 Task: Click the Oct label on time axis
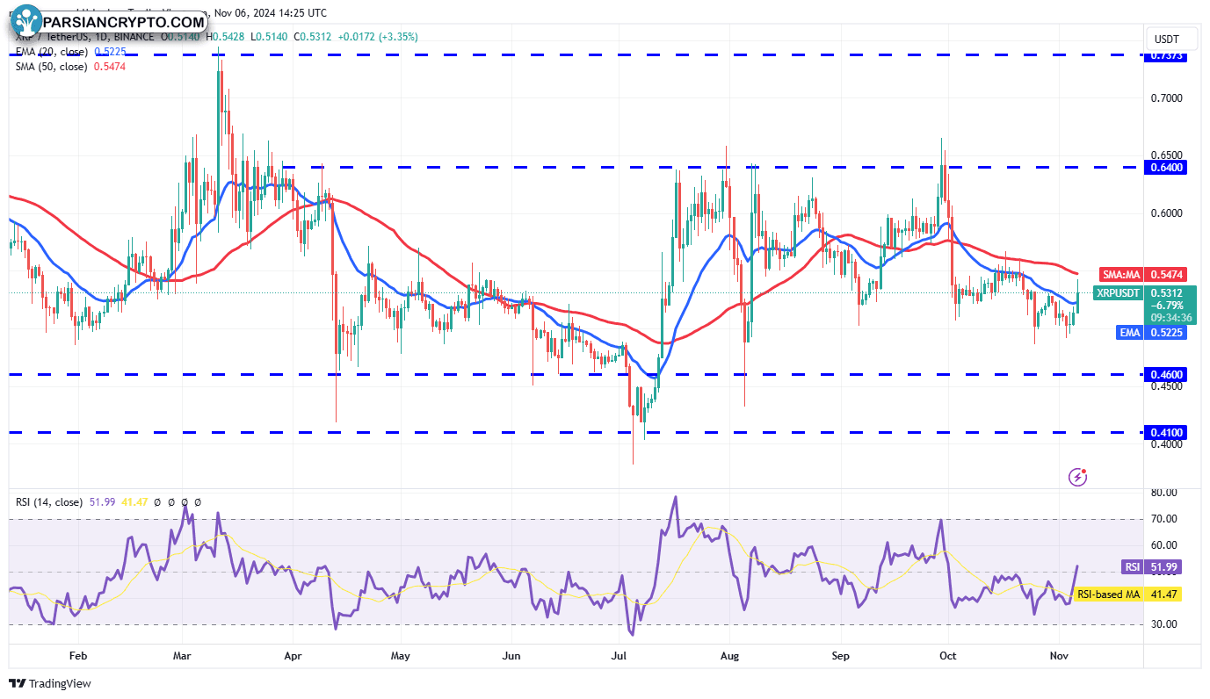click(947, 656)
